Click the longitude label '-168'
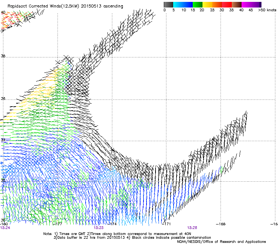The image size is (278, 244). [221, 224]
